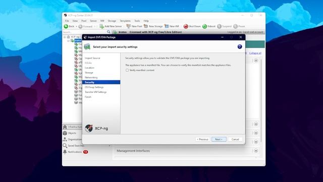Click the Add New Server icon
This screenshot has width=323, height=182.
click(x=101, y=26)
